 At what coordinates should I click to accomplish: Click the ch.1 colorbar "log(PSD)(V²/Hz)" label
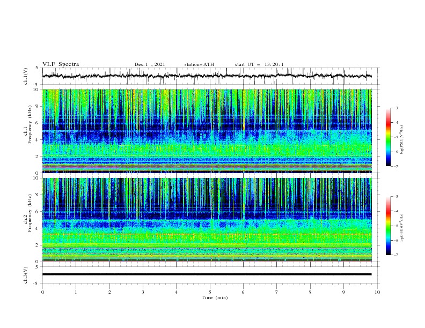[x=402, y=140]
